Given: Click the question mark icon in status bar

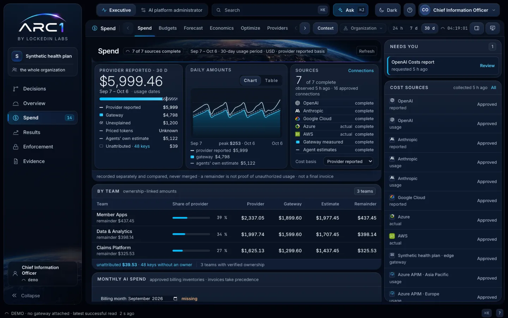Looking at the screenshot, I should [500, 313].
